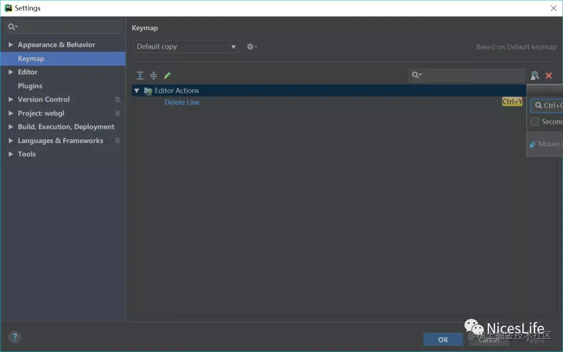
Task: Click the OK button
Action: [443, 339]
